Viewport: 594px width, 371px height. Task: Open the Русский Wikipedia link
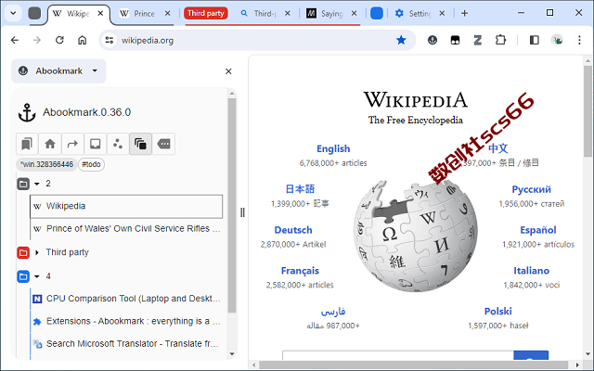click(x=531, y=189)
